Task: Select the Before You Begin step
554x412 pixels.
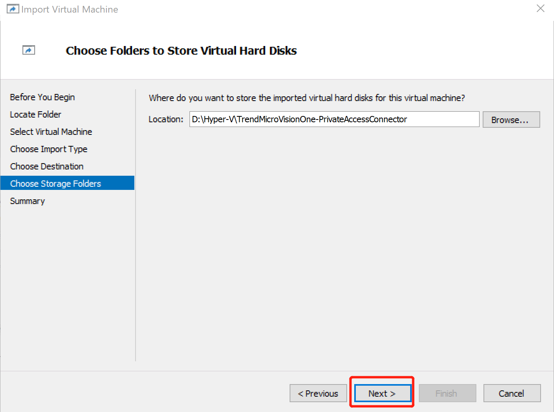Action: point(42,97)
